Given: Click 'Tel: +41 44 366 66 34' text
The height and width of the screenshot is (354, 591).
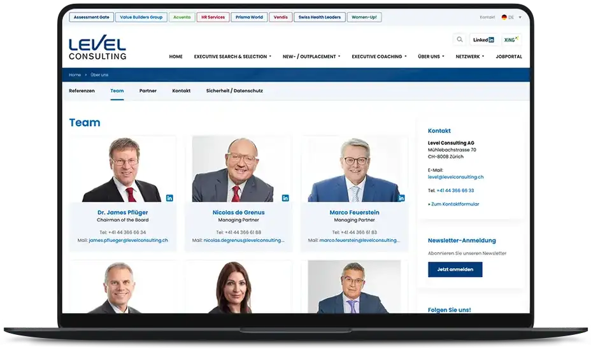Looking at the screenshot, I should pos(122,232).
